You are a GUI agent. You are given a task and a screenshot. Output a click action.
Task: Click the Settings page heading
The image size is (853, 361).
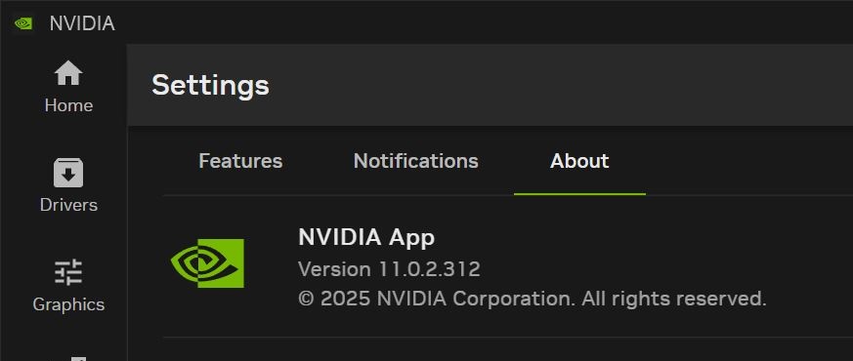[210, 85]
